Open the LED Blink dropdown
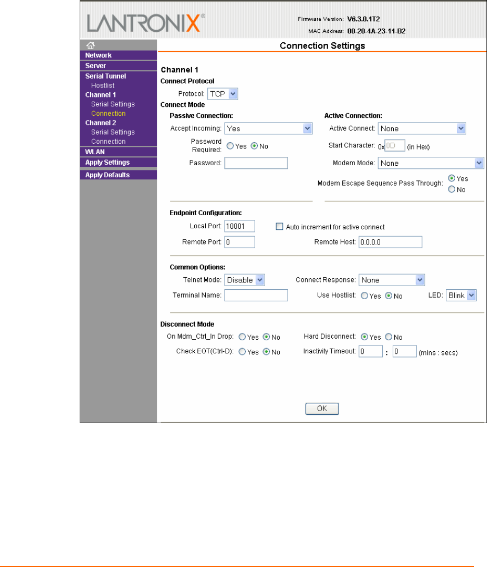487x567 pixels. [x=461, y=295]
